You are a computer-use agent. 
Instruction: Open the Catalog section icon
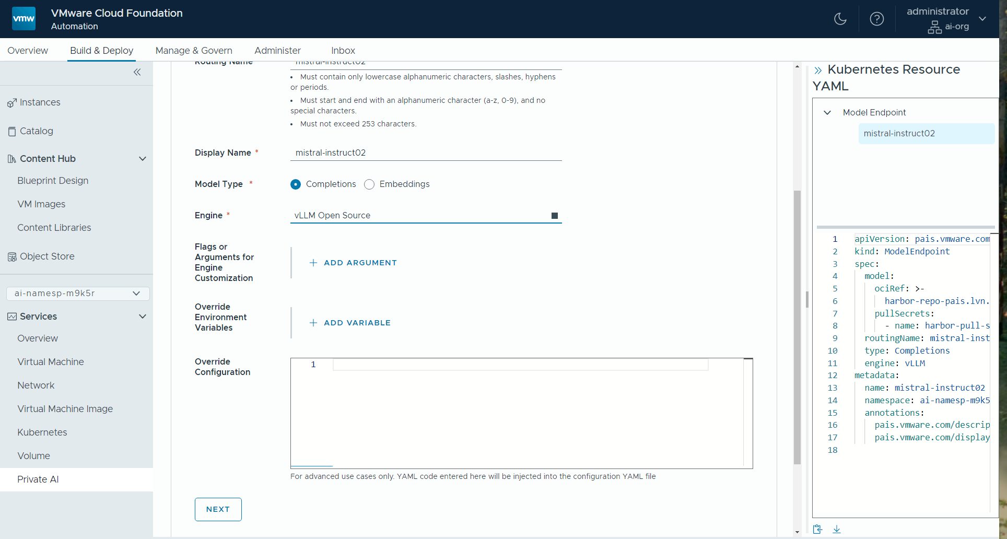pos(11,131)
